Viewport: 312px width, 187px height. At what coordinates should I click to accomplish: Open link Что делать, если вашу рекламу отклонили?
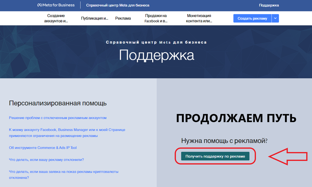click(47, 160)
